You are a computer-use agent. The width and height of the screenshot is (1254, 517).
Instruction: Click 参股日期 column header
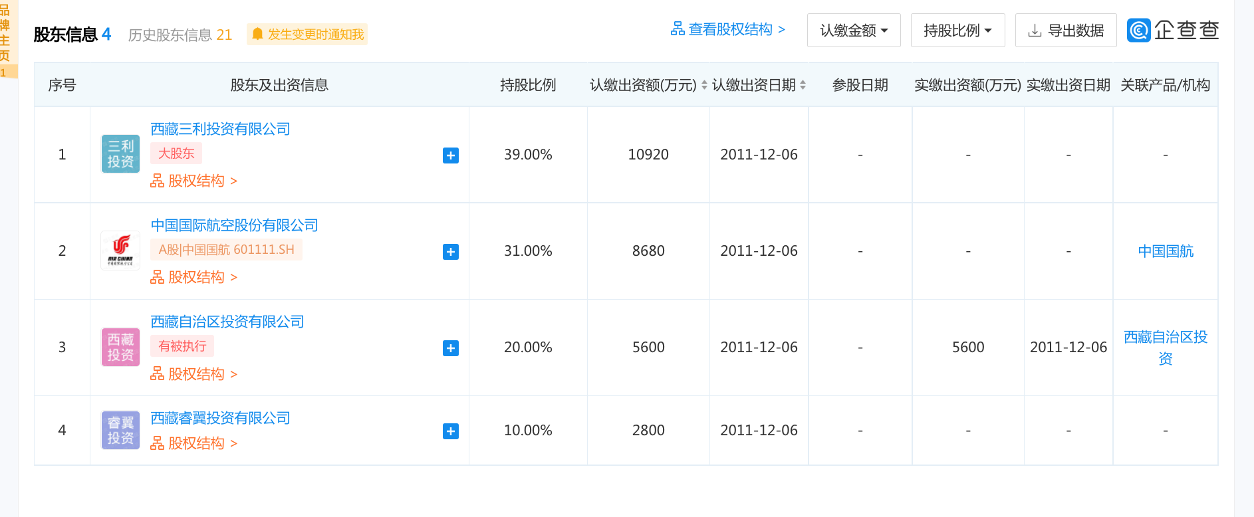point(860,85)
